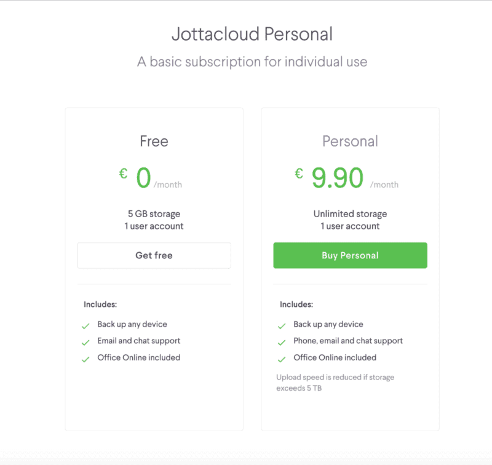The width and height of the screenshot is (492, 465).
Task: Click the Get free button
Action: pos(154,255)
